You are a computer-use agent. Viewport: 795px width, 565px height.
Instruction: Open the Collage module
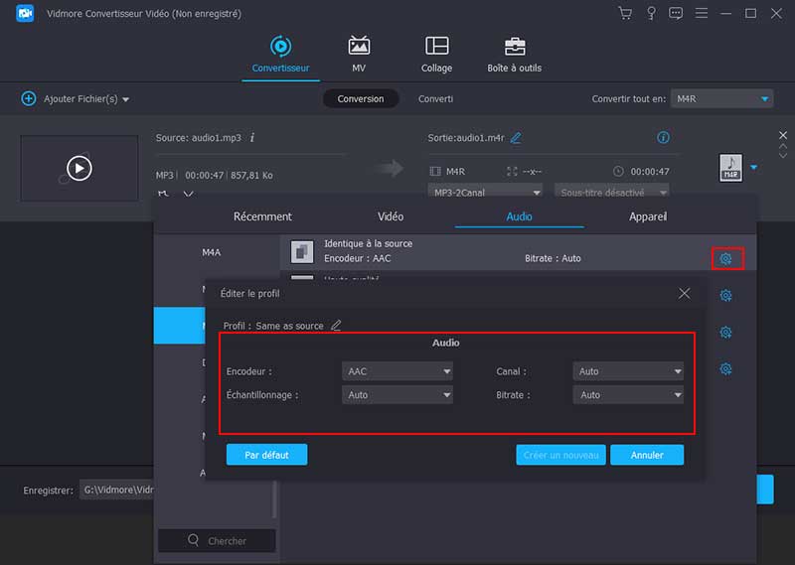point(436,55)
